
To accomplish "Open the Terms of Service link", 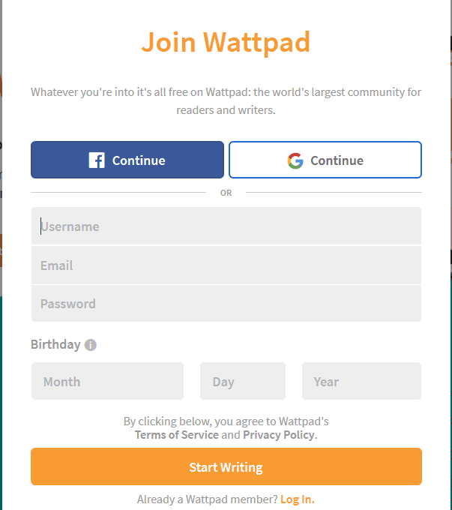I will 177,435.
